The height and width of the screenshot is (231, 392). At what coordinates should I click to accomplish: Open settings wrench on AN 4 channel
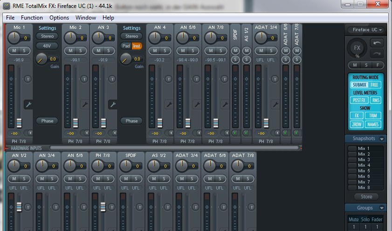point(169,104)
